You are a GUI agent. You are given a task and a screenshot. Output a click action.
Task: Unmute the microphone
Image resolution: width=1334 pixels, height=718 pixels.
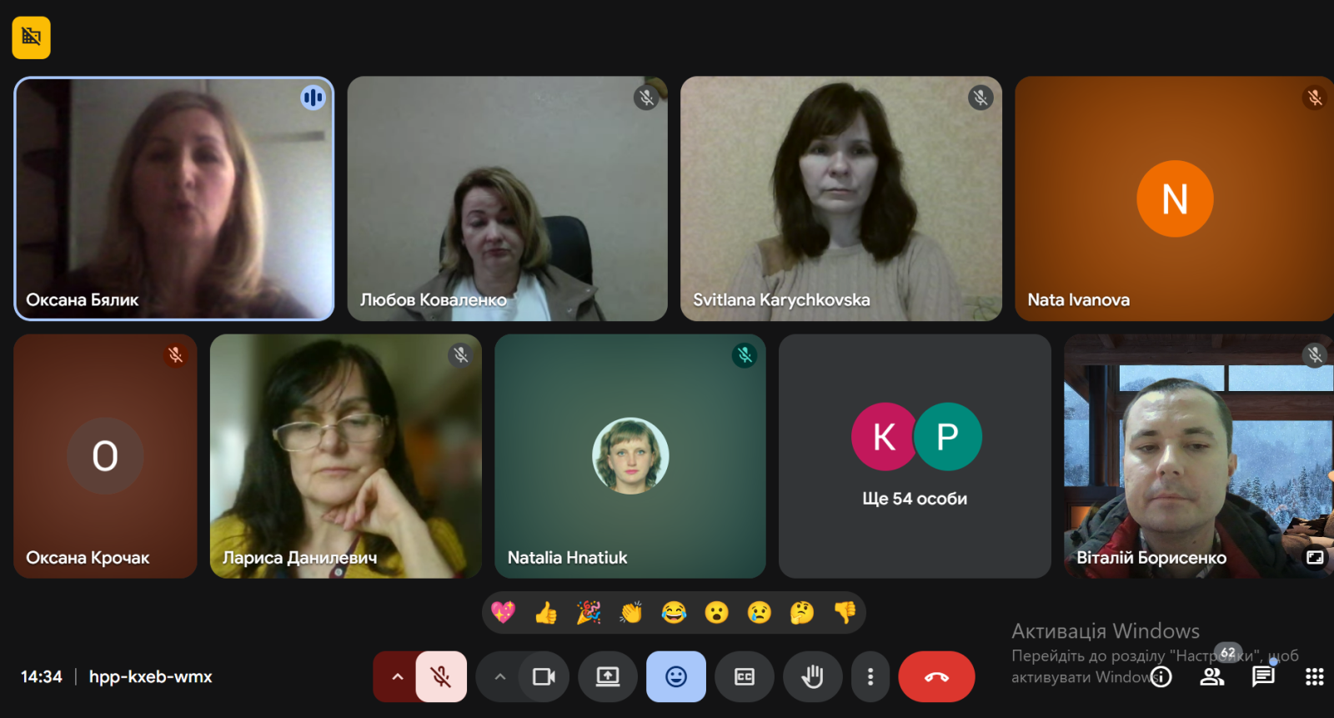coord(441,676)
